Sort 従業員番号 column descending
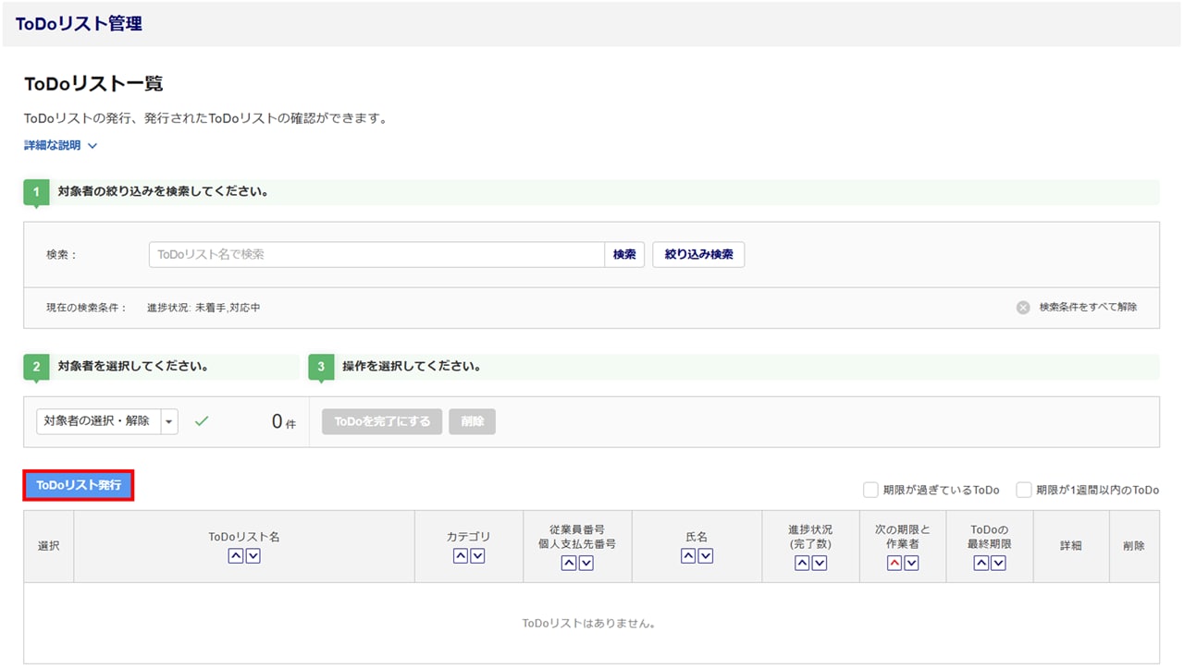 586,564
